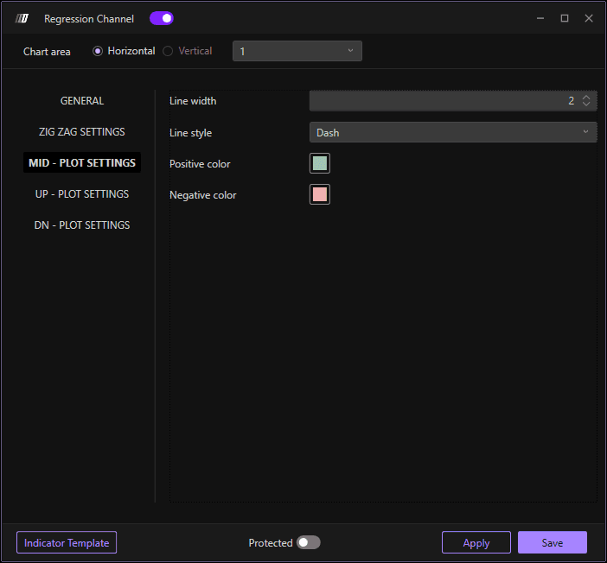Open the Negative color swatch picker
The height and width of the screenshot is (563, 607).
coord(320,194)
